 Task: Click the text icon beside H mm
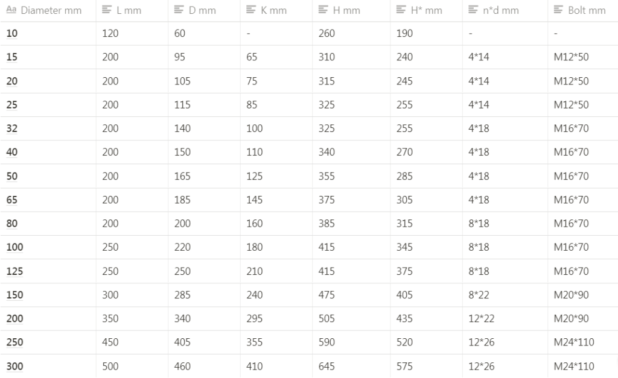[x=323, y=10]
